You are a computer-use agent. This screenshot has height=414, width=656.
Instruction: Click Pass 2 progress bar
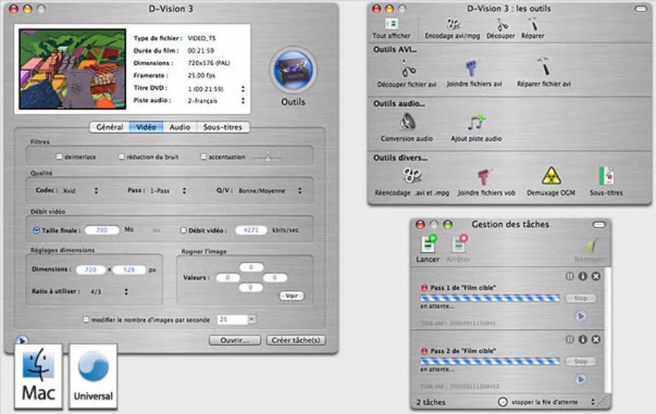click(x=490, y=361)
